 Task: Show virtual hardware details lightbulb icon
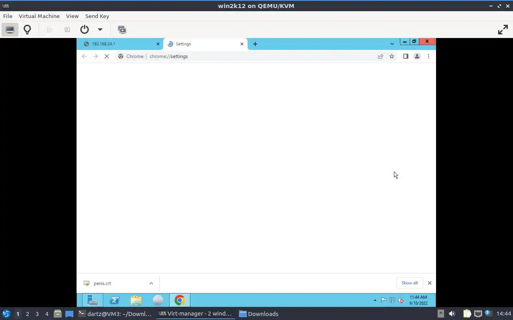[27, 30]
